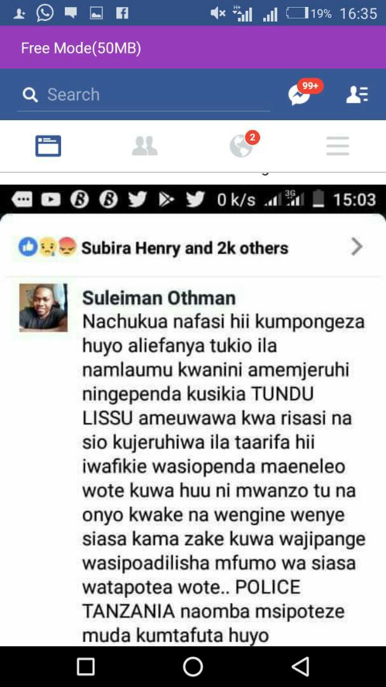Viewport: 386px width, 687px height.
Task: Switch to the News Feed tab
Action: [48, 146]
